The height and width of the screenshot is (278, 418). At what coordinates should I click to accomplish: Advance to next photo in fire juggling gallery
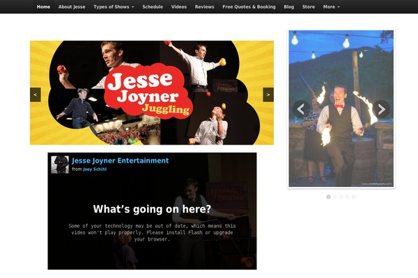381,109
